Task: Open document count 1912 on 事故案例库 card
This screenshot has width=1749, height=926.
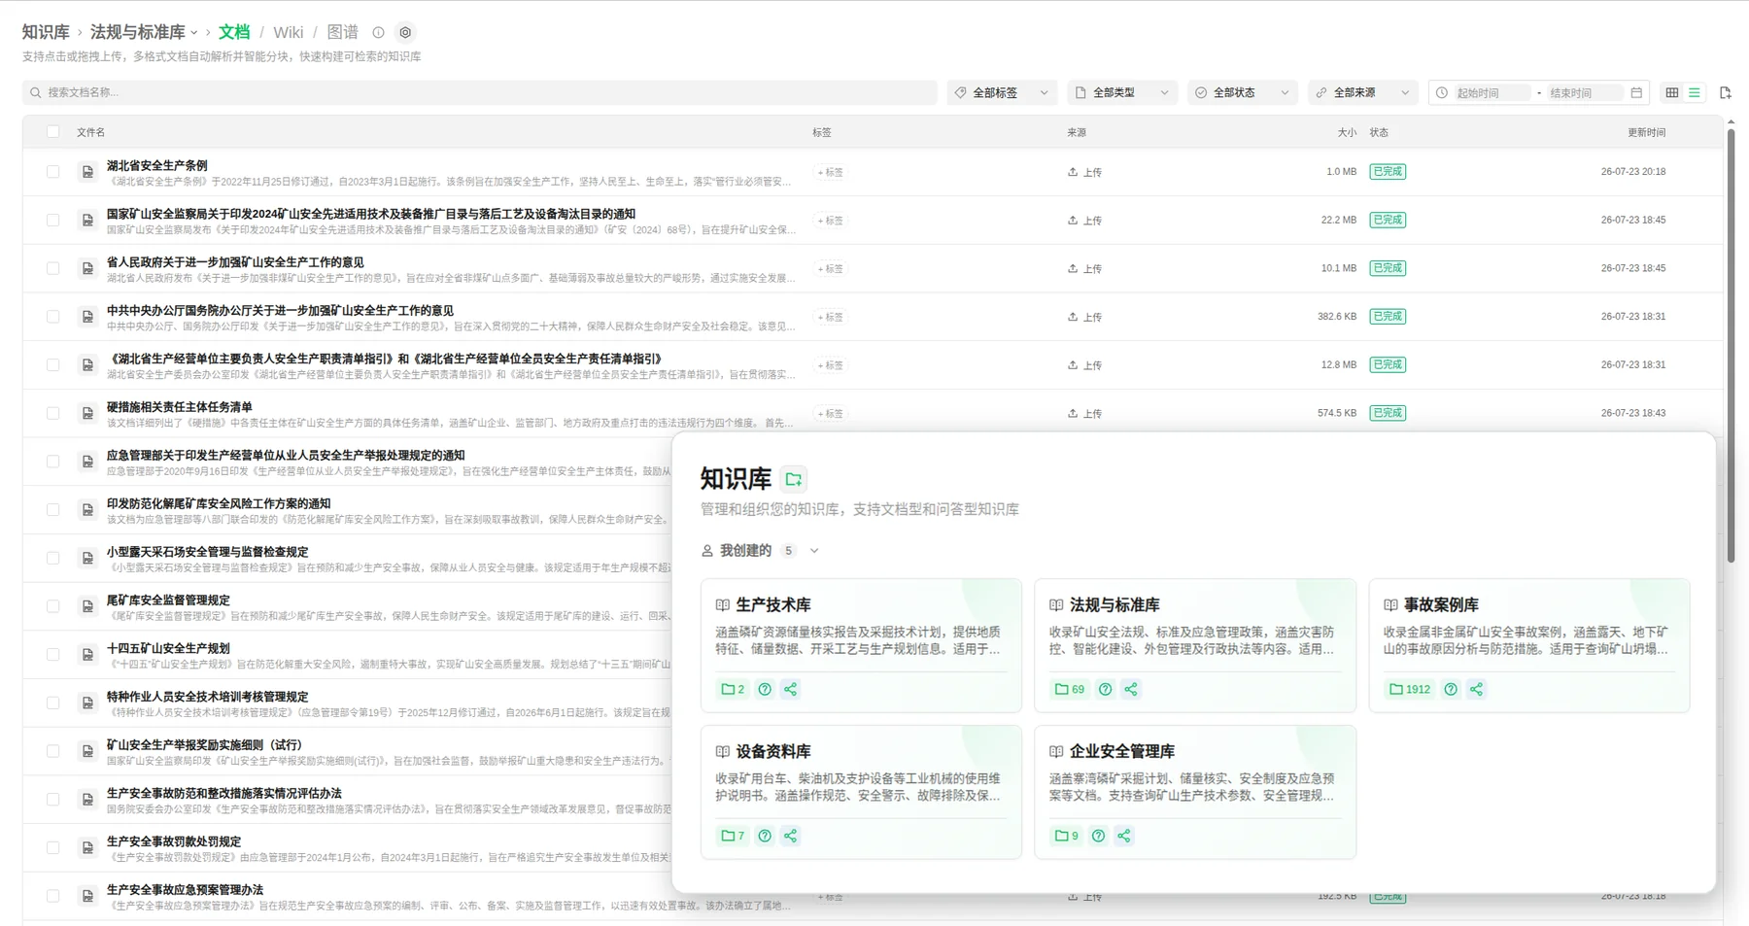Action: pos(1410,689)
